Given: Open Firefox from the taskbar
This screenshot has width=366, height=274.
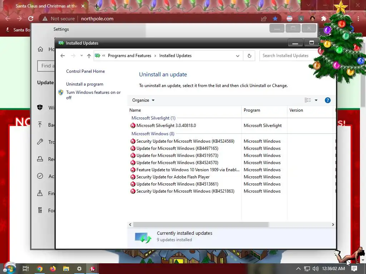Looking at the screenshot, I should coord(53,269).
